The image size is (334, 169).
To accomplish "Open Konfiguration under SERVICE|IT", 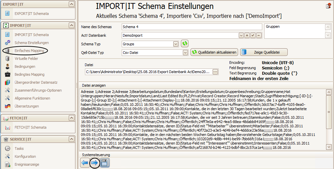I will (x=25, y=156).
